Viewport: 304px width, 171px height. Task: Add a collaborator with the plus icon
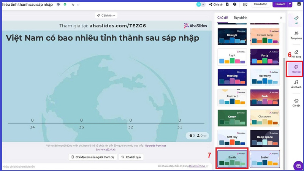pyautogui.click(x=203, y=5)
